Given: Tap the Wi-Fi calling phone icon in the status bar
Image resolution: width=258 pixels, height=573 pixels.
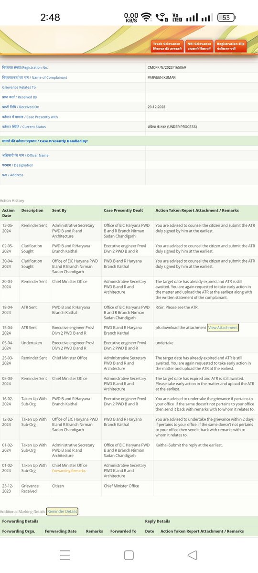Looking at the screenshot, I should 161,18.
